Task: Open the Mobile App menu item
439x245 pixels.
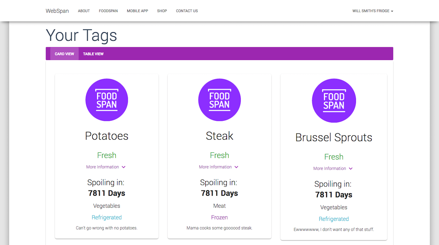Action: pos(137,11)
